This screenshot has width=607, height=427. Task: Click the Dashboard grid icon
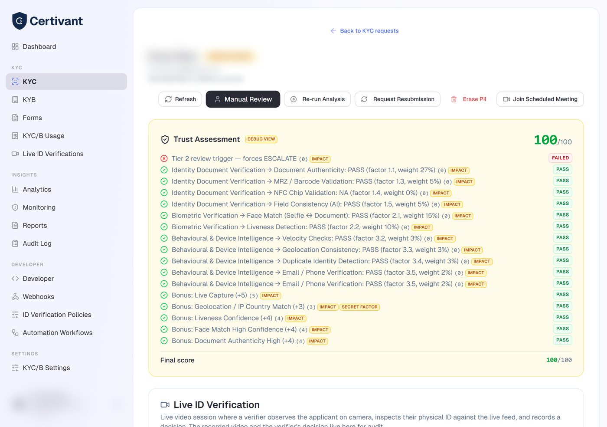tap(15, 46)
